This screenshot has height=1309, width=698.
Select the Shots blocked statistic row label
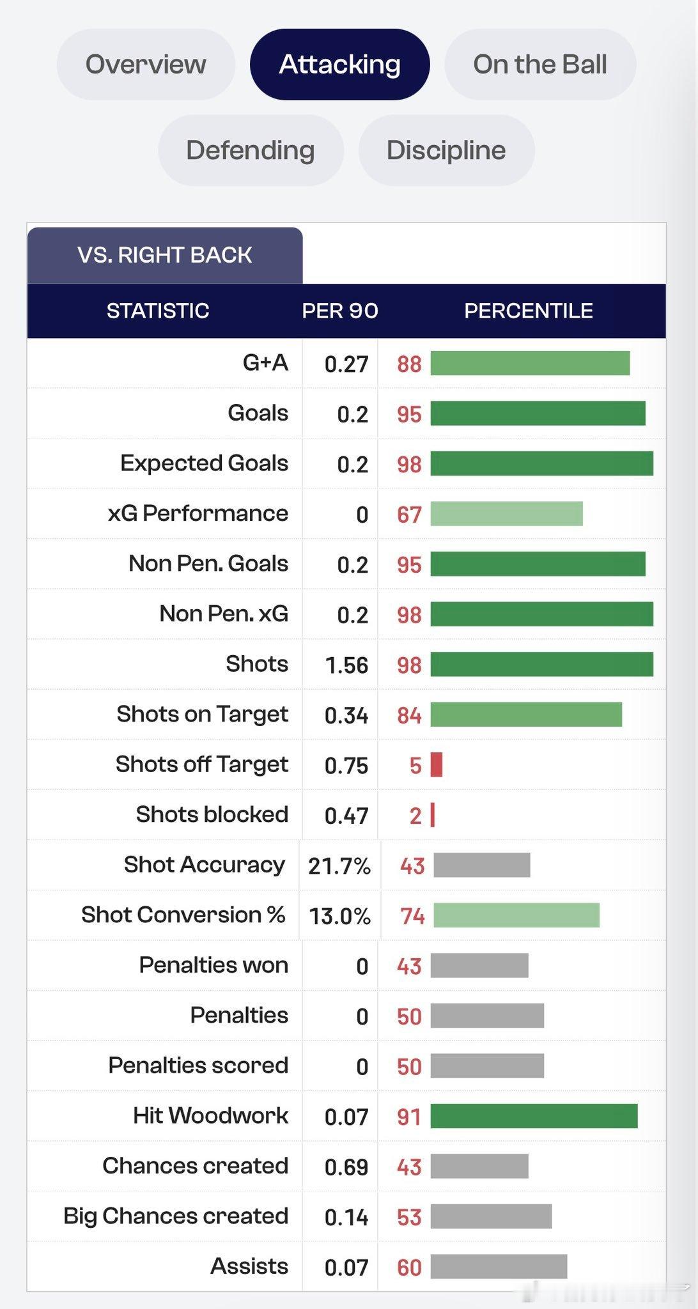[x=212, y=814]
